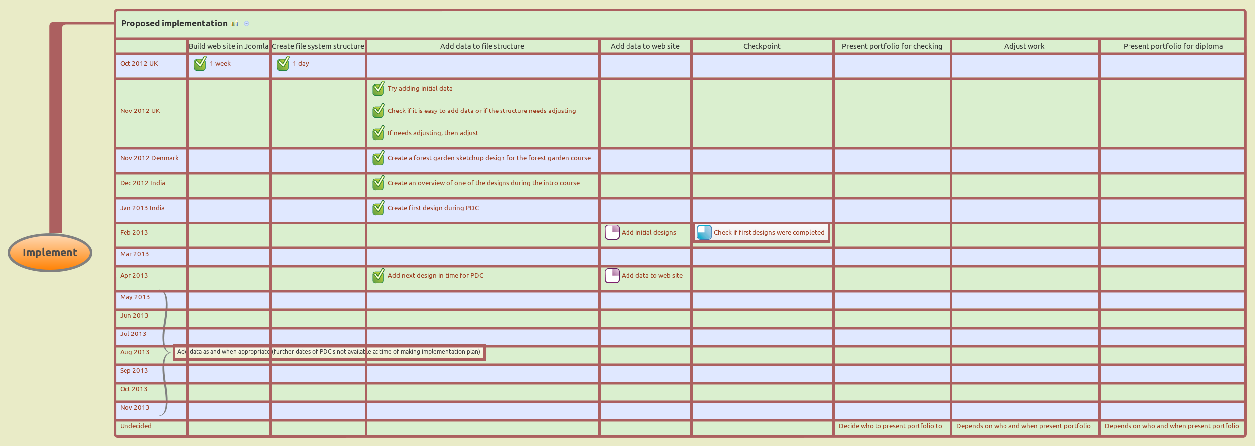Click checkmark beside Add next design in time for PDC
This screenshot has width=1255, height=446.
pos(378,276)
